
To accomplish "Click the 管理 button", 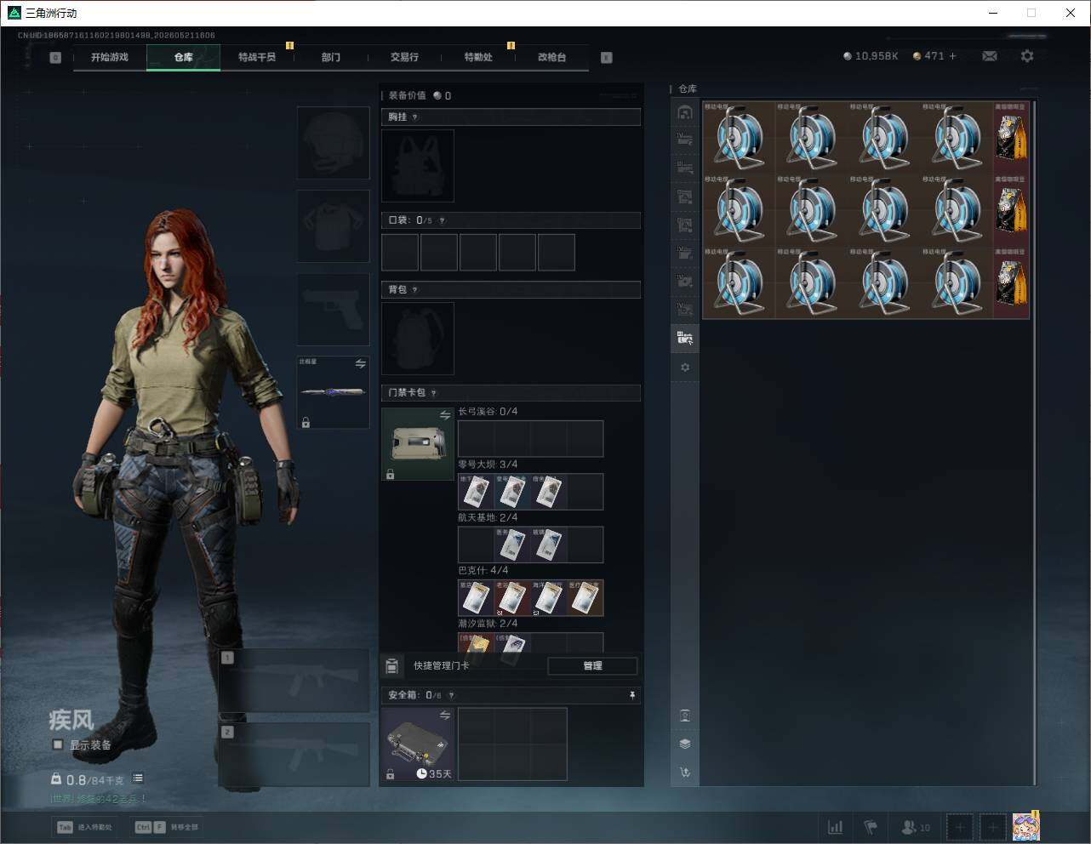I will (x=592, y=666).
